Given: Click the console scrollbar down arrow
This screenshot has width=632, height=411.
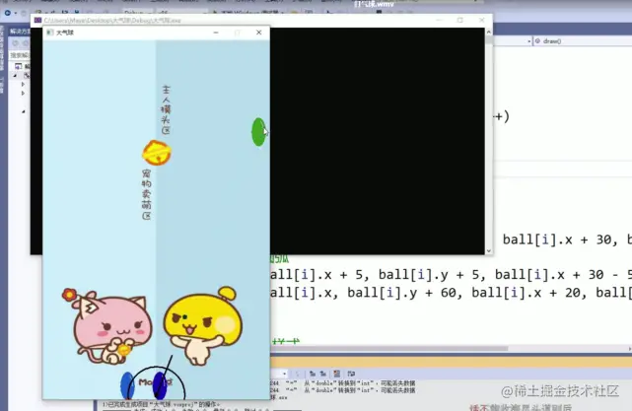Looking at the screenshot, I should coord(489,250).
